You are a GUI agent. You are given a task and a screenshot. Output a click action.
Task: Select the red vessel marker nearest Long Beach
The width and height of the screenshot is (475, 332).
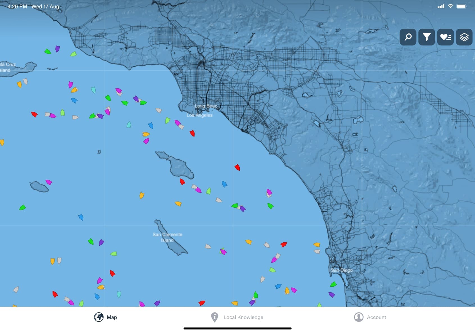pyautogui.click(x=192, y=133)
